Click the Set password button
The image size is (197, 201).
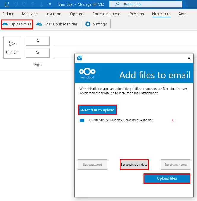point(93,165)
